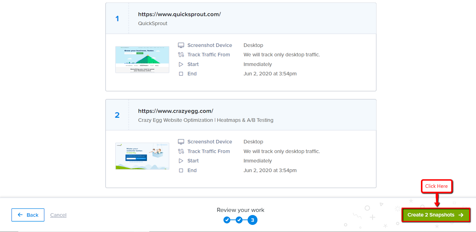The image size is (476, 232).
Task: Click Screenshot Device label in Crazy Egg card
Action: coord(210,142)
